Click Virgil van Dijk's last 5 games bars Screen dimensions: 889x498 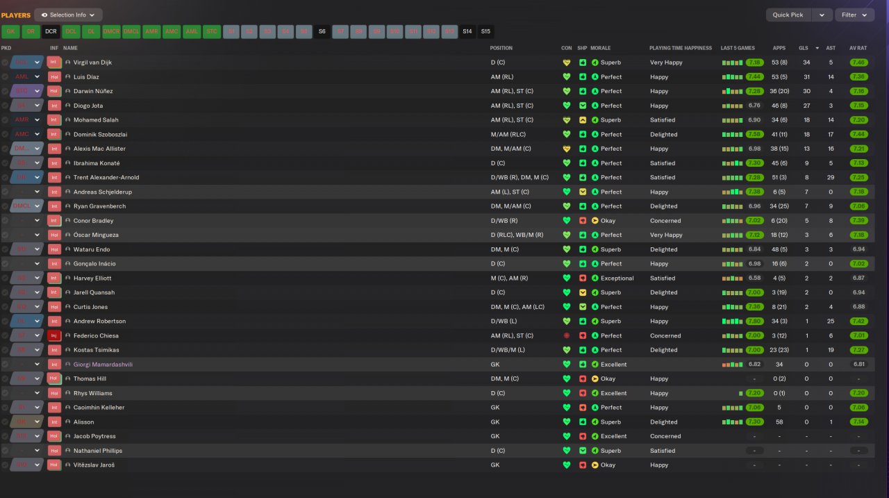pos(732,63)
